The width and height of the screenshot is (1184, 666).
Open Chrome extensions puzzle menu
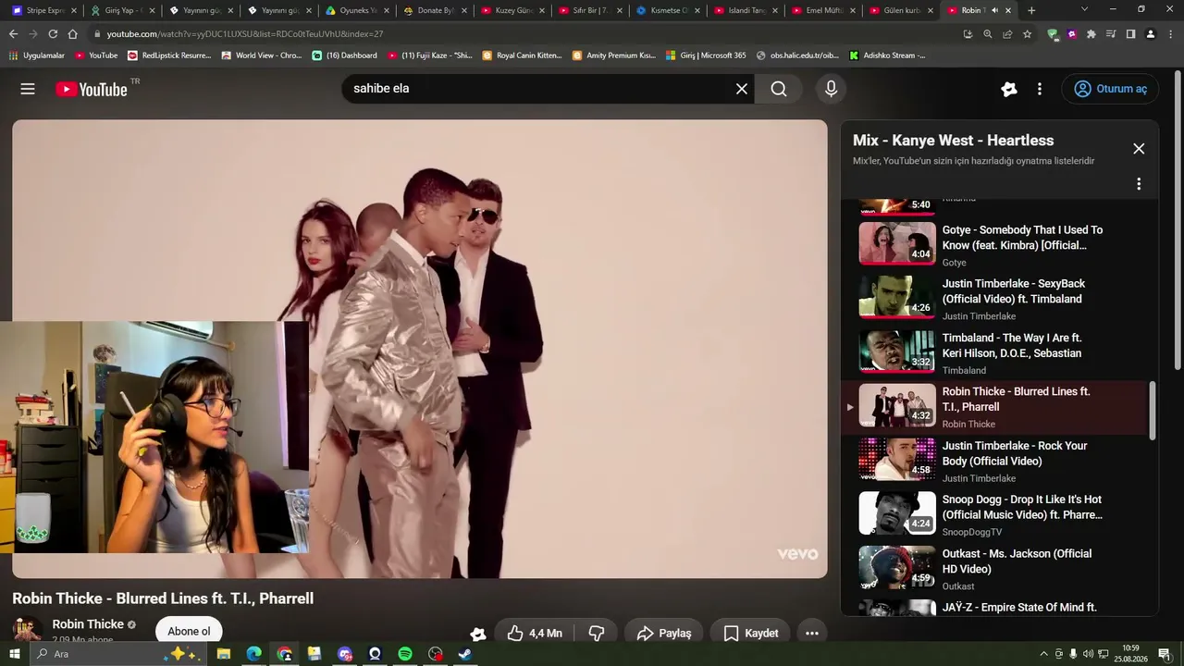click(x=1091, y=34)
